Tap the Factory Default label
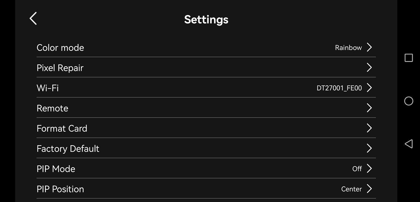The height and width of the screenshot is (202, 420). click(x=68, y=149)
